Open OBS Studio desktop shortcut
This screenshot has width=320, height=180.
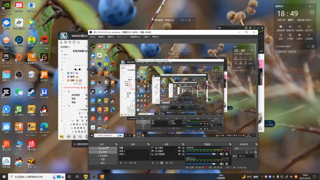(19, 76)
